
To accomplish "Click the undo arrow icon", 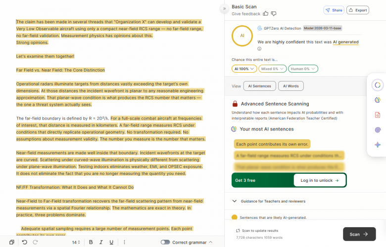I will pos(24,242).
